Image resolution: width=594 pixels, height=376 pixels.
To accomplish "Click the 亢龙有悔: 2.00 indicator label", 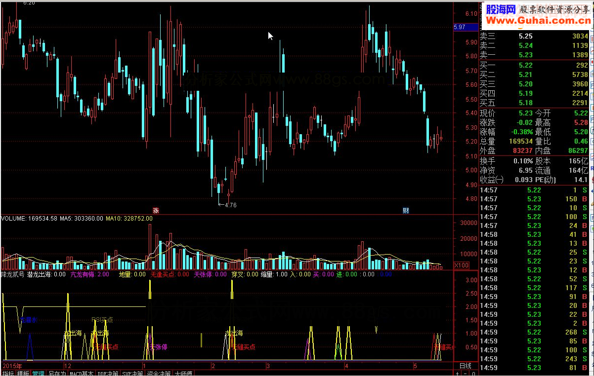I will 90,274.
